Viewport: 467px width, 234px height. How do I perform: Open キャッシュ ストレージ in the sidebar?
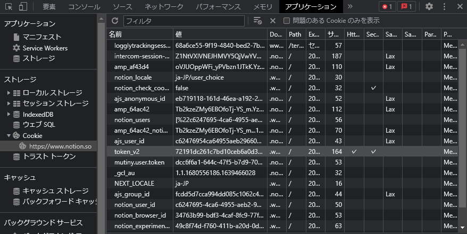coord(56,191)
